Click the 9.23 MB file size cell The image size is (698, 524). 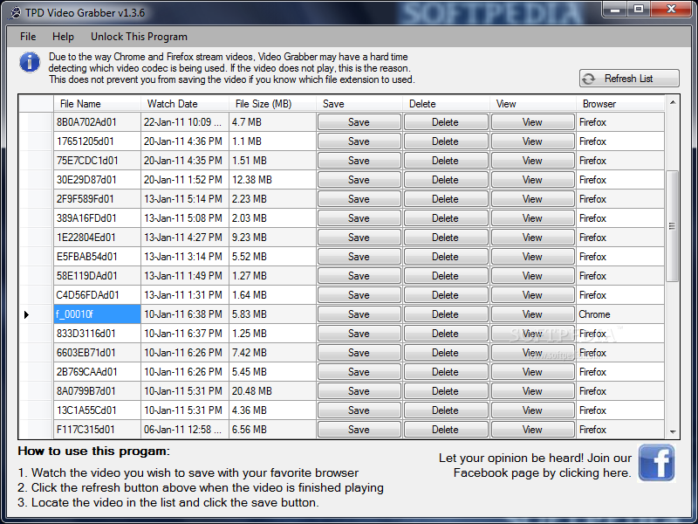click(x=272, y=237)
